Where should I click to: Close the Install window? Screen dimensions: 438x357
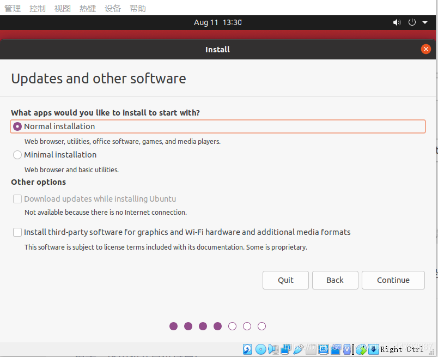[x=425, y=50]
